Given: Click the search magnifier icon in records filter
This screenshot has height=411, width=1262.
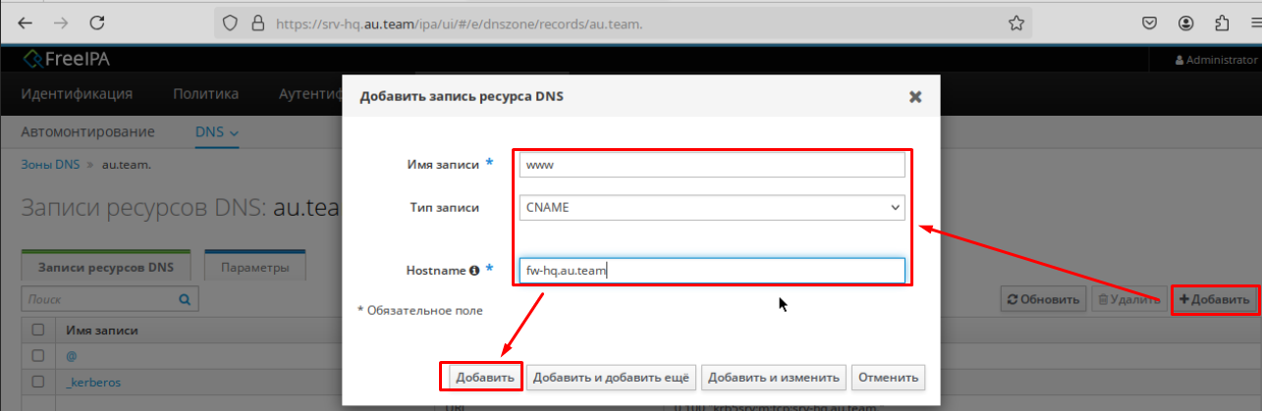Looking at the screenshot, I should pyautogui.click(x=184, y=299).
